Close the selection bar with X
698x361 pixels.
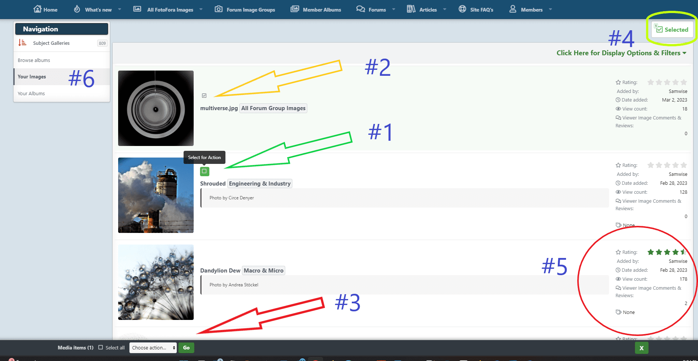coord(642,348)
